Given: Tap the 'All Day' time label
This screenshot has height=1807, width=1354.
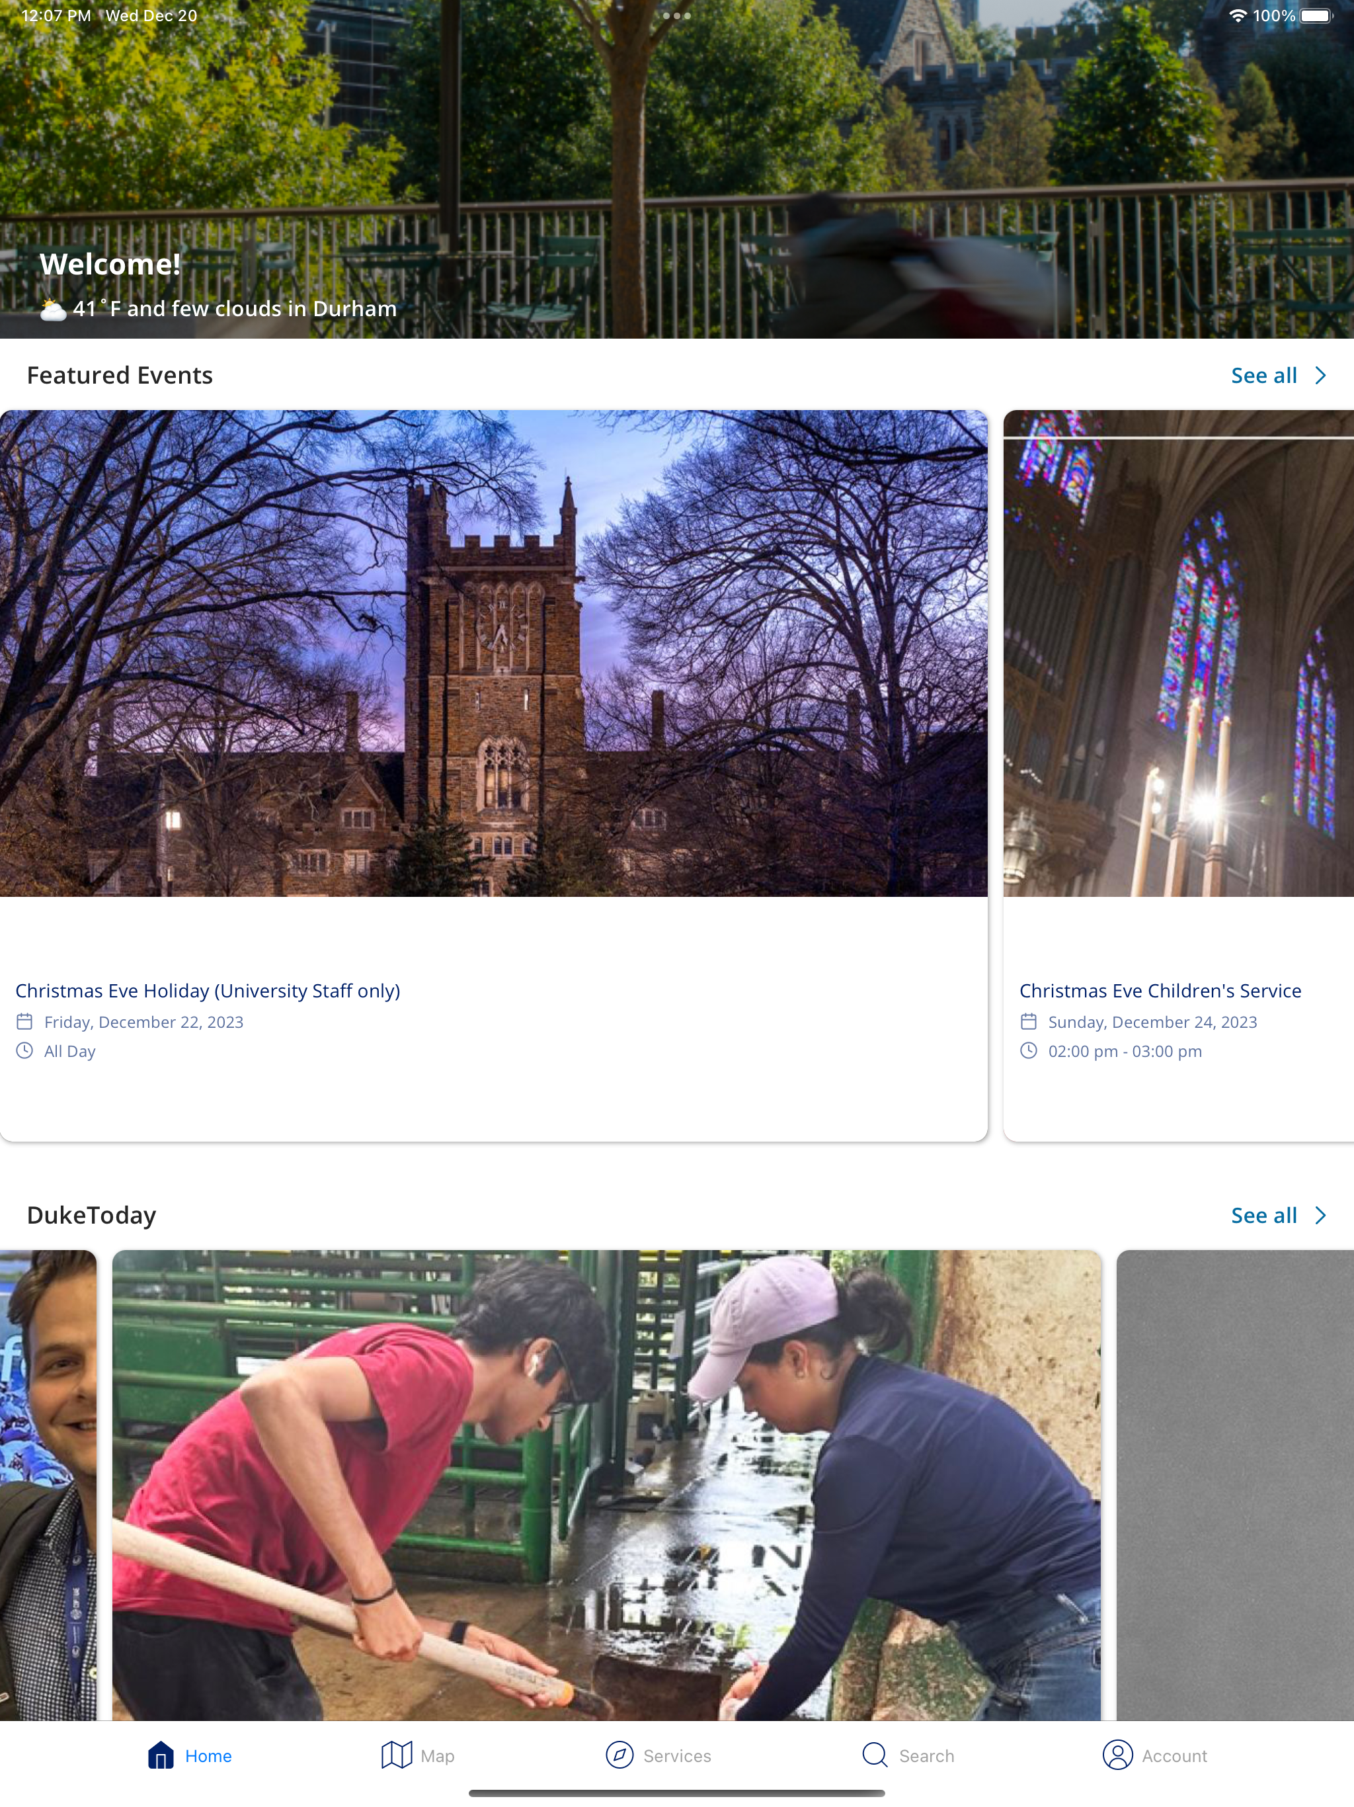Looking at the screenshot, I should point(69,1052).
